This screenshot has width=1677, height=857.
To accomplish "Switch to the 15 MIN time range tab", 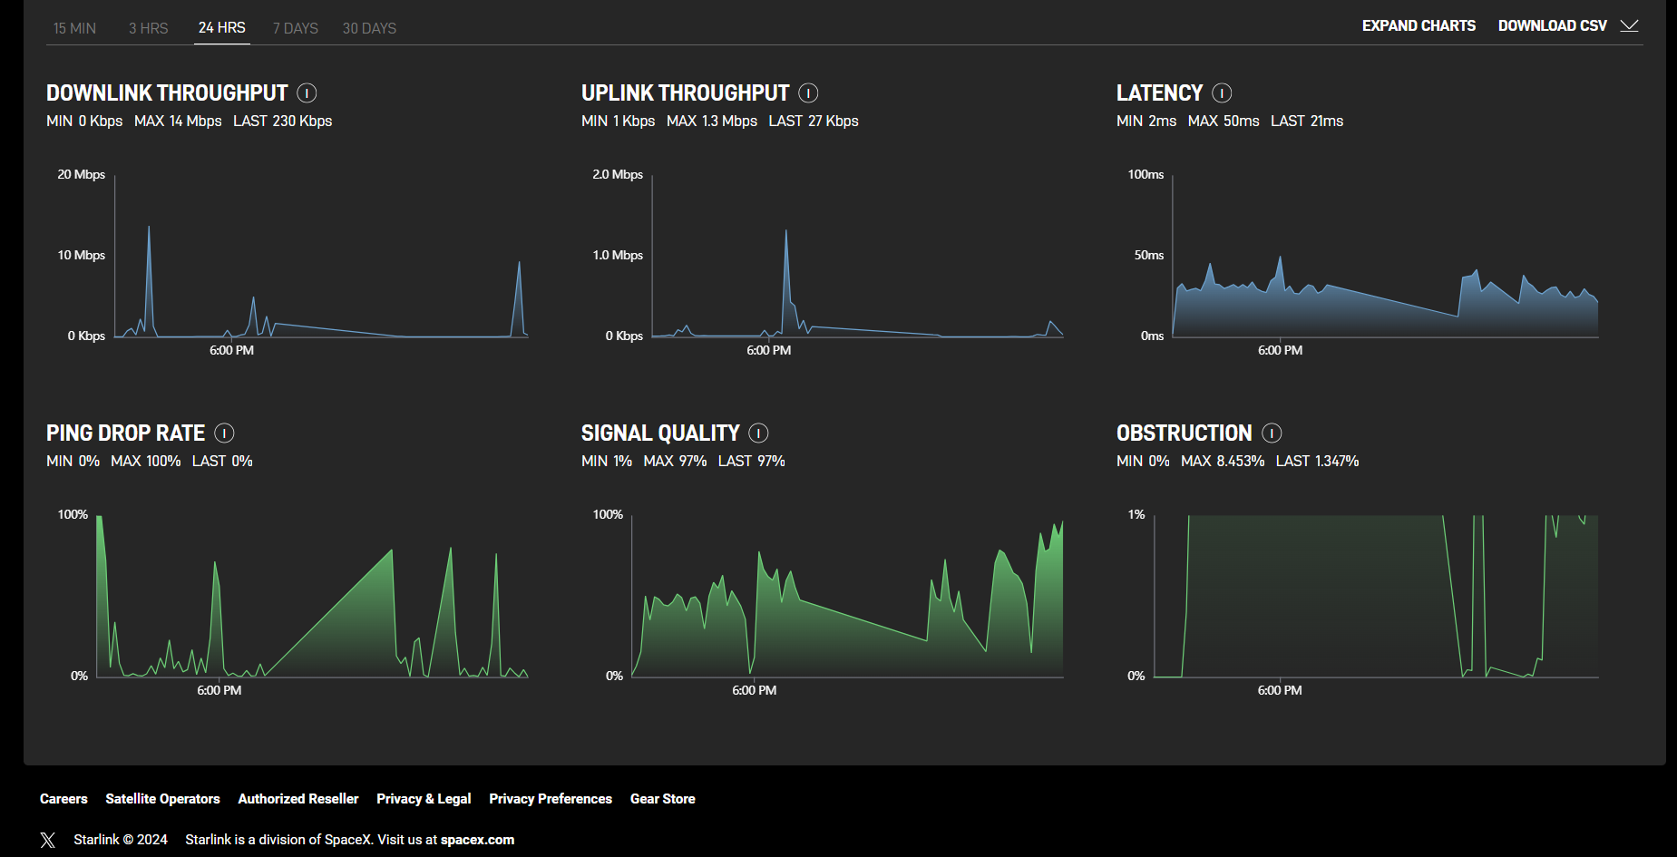I will 74,28.
